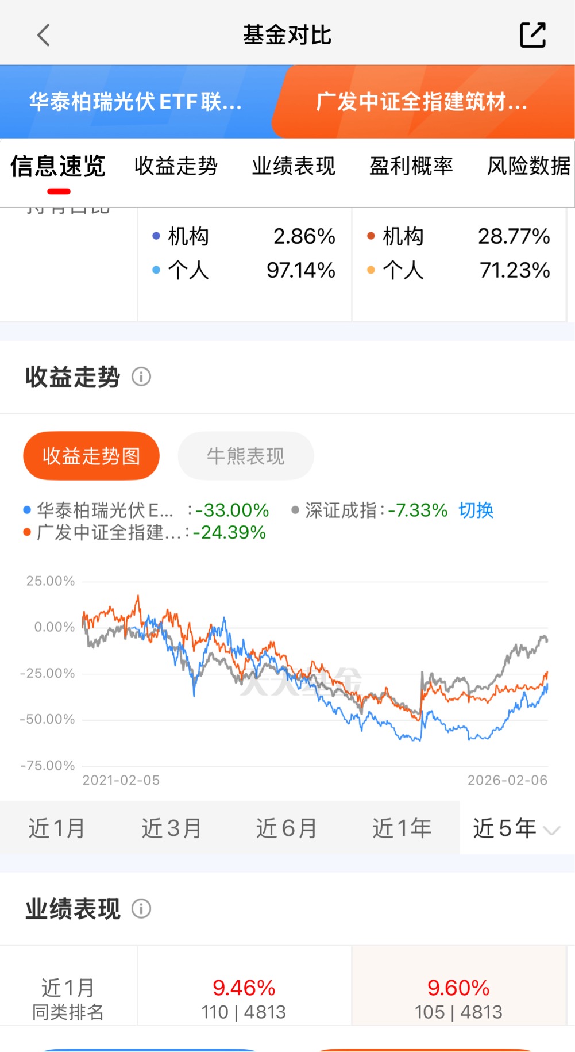Tap gray legend dot for 深证成指
Viewport: 575px width, 1052px height.
[x=295, y=510]
